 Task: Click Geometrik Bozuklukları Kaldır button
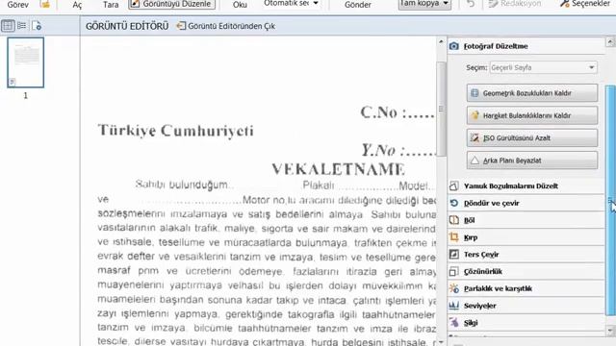tap(532, 93)
